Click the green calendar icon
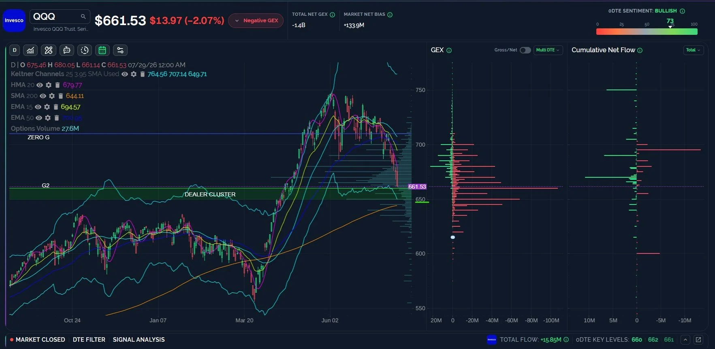The image size is (715, 349). pos(102,50)
